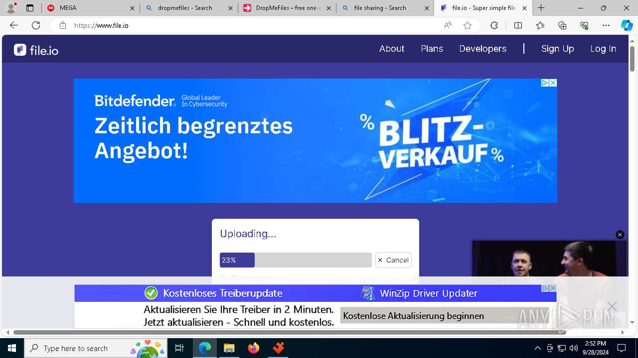
Task: Open the Collections icon
Action: (x=562, y=25)
